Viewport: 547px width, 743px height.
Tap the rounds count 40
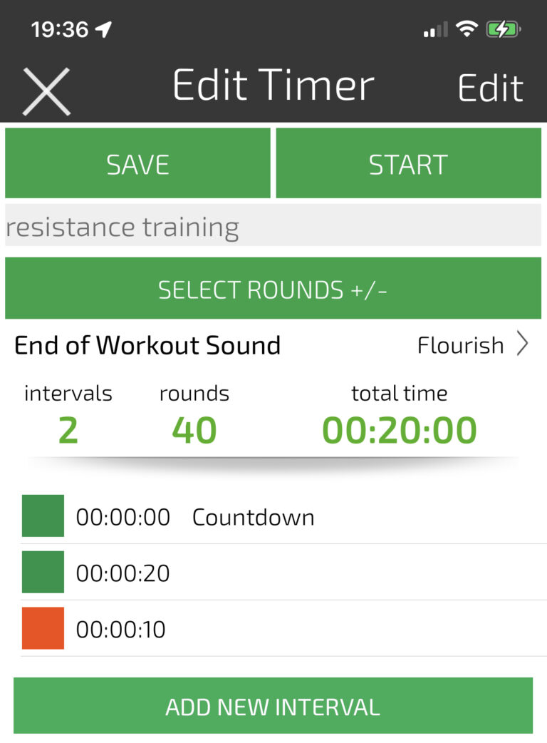click(194, 430)
